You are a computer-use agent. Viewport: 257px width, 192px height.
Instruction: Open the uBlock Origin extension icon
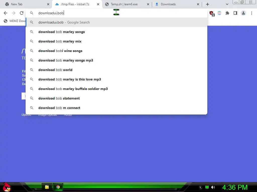[212, 13]
